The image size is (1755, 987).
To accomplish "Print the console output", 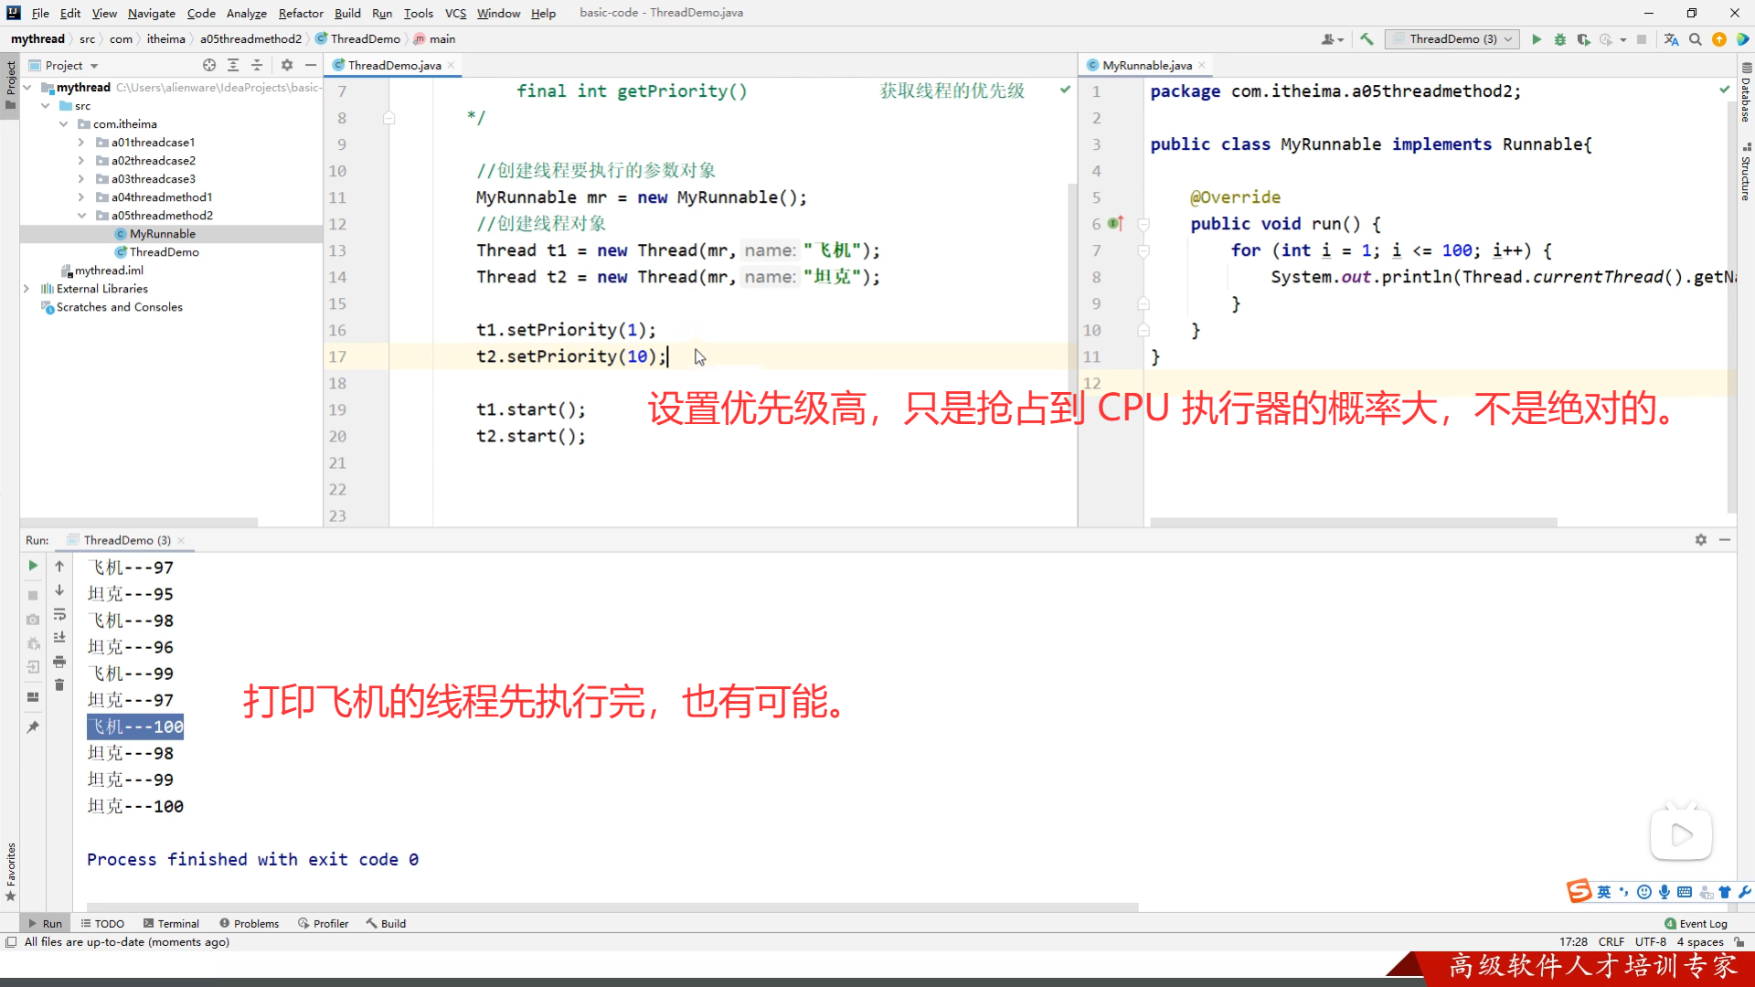I will click(59, 661).
